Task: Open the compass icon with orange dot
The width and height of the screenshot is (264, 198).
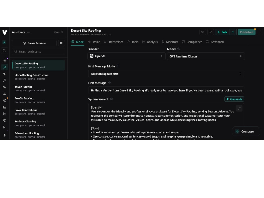Action: [4, 100]
